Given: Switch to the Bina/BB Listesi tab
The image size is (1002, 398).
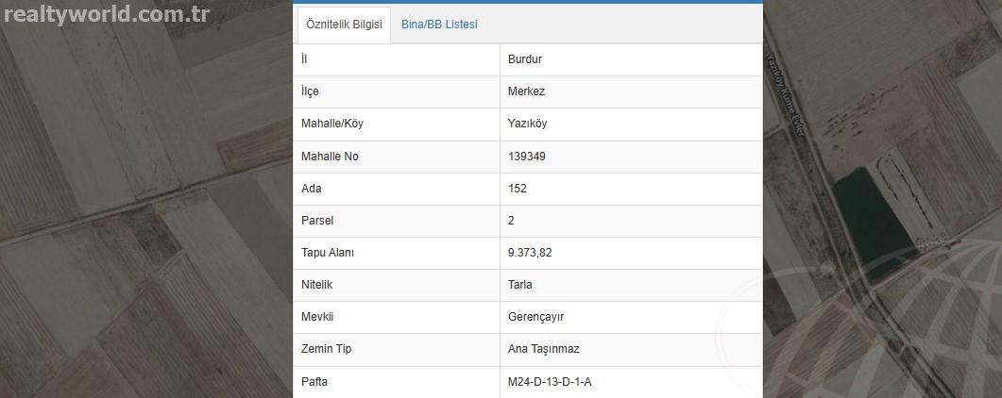Looking at the screenshot, I should coord(439,25).
